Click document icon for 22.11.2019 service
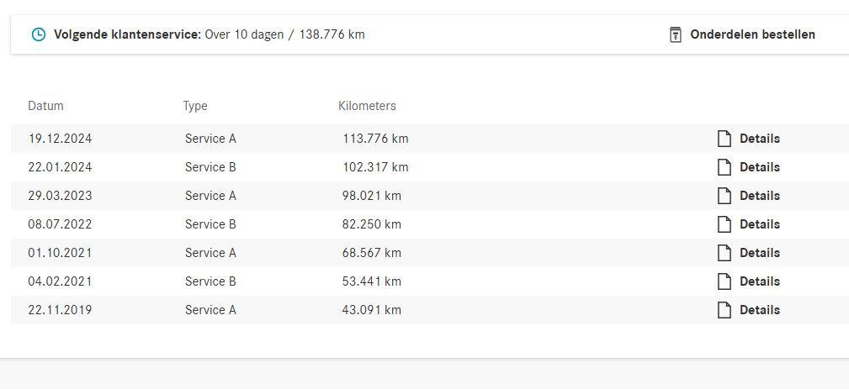849x389 pixels. click(724, 310)
